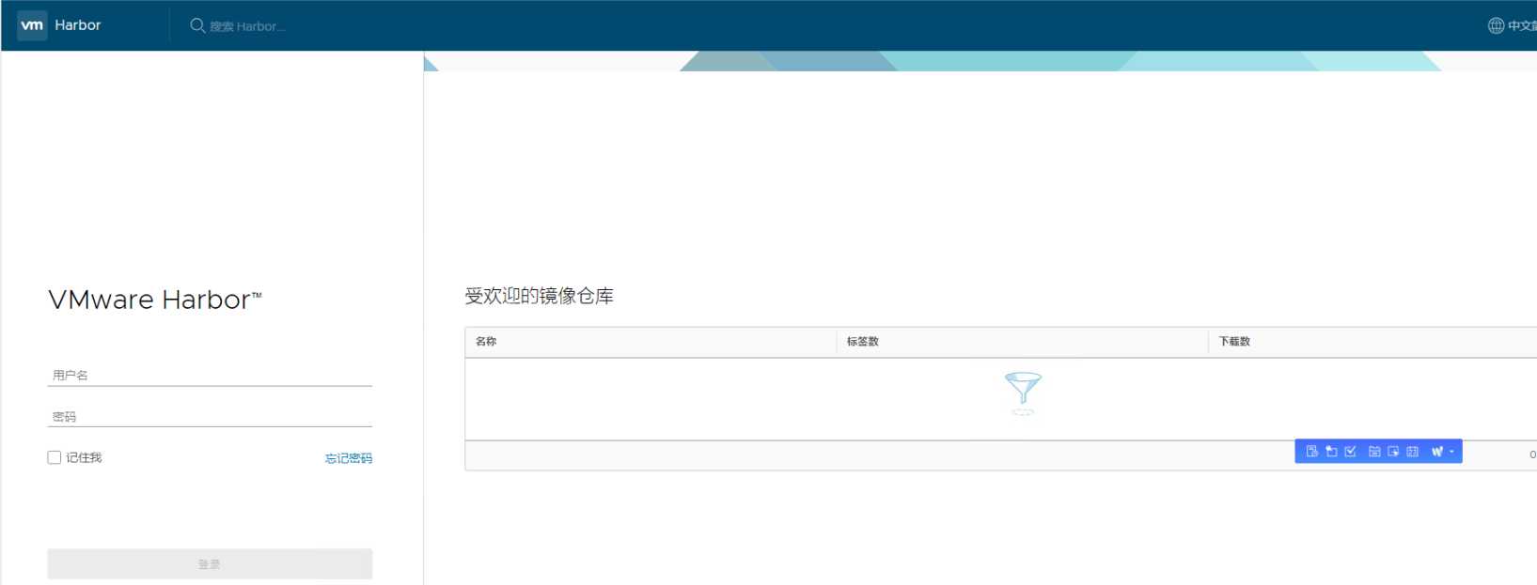Click the export-arrow icon in blue toolbar
Viewport: 1537px width, 585px height.
click(x=1393, y=452)
